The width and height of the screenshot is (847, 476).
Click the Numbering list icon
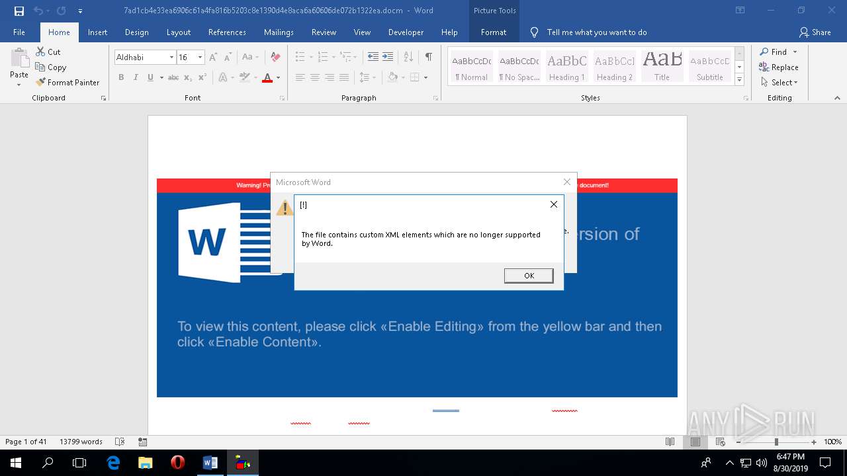(323, 58)
